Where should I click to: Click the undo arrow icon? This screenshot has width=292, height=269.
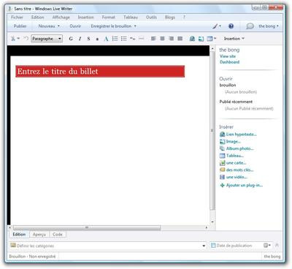click(x=26, y=39)
